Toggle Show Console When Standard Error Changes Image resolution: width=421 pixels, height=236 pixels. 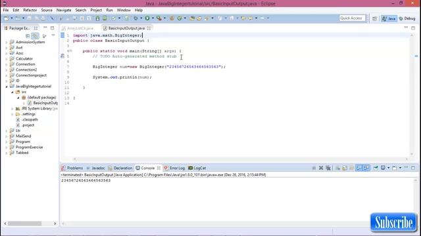click(x=366, y=168)
